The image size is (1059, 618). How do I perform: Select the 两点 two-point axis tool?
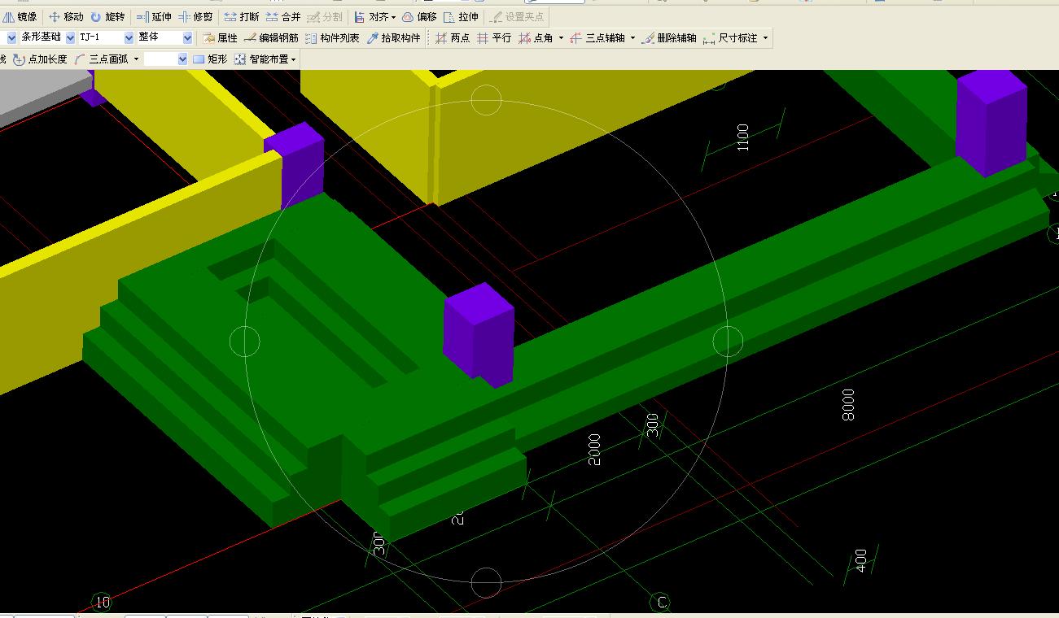452,37
